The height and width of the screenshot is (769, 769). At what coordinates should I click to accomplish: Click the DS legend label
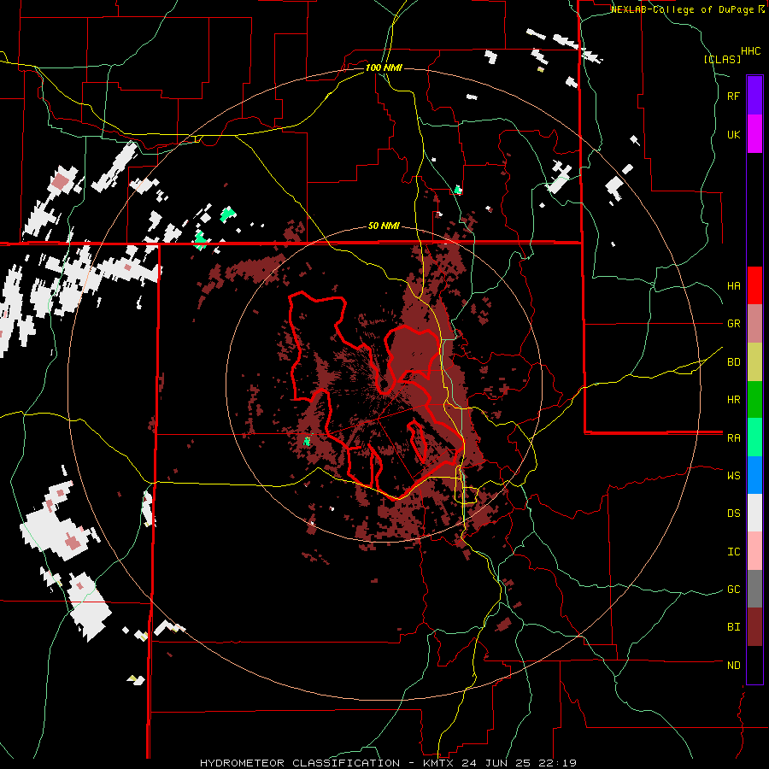pyautogui.click(x=733, y=514)
